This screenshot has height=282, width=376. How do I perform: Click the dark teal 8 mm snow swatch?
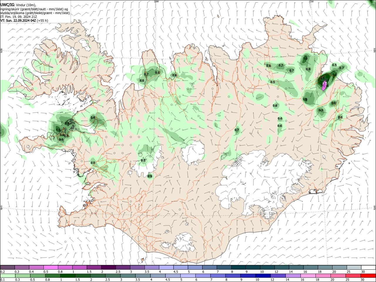[238, 267]
